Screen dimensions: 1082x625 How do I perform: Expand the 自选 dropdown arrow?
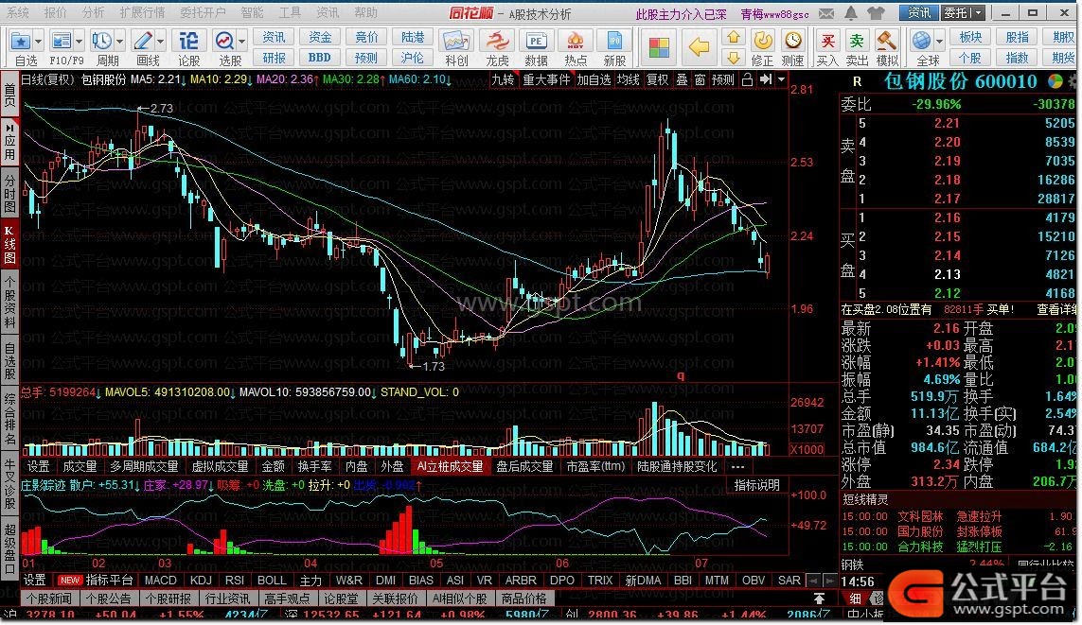click(38, 42)
